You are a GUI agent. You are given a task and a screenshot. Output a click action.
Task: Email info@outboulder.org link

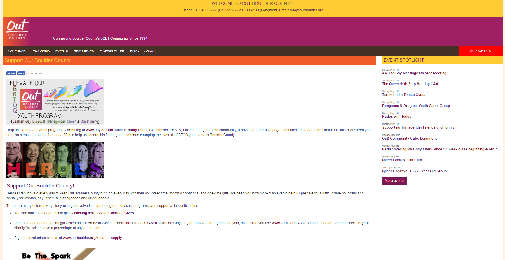pos(307,10)
